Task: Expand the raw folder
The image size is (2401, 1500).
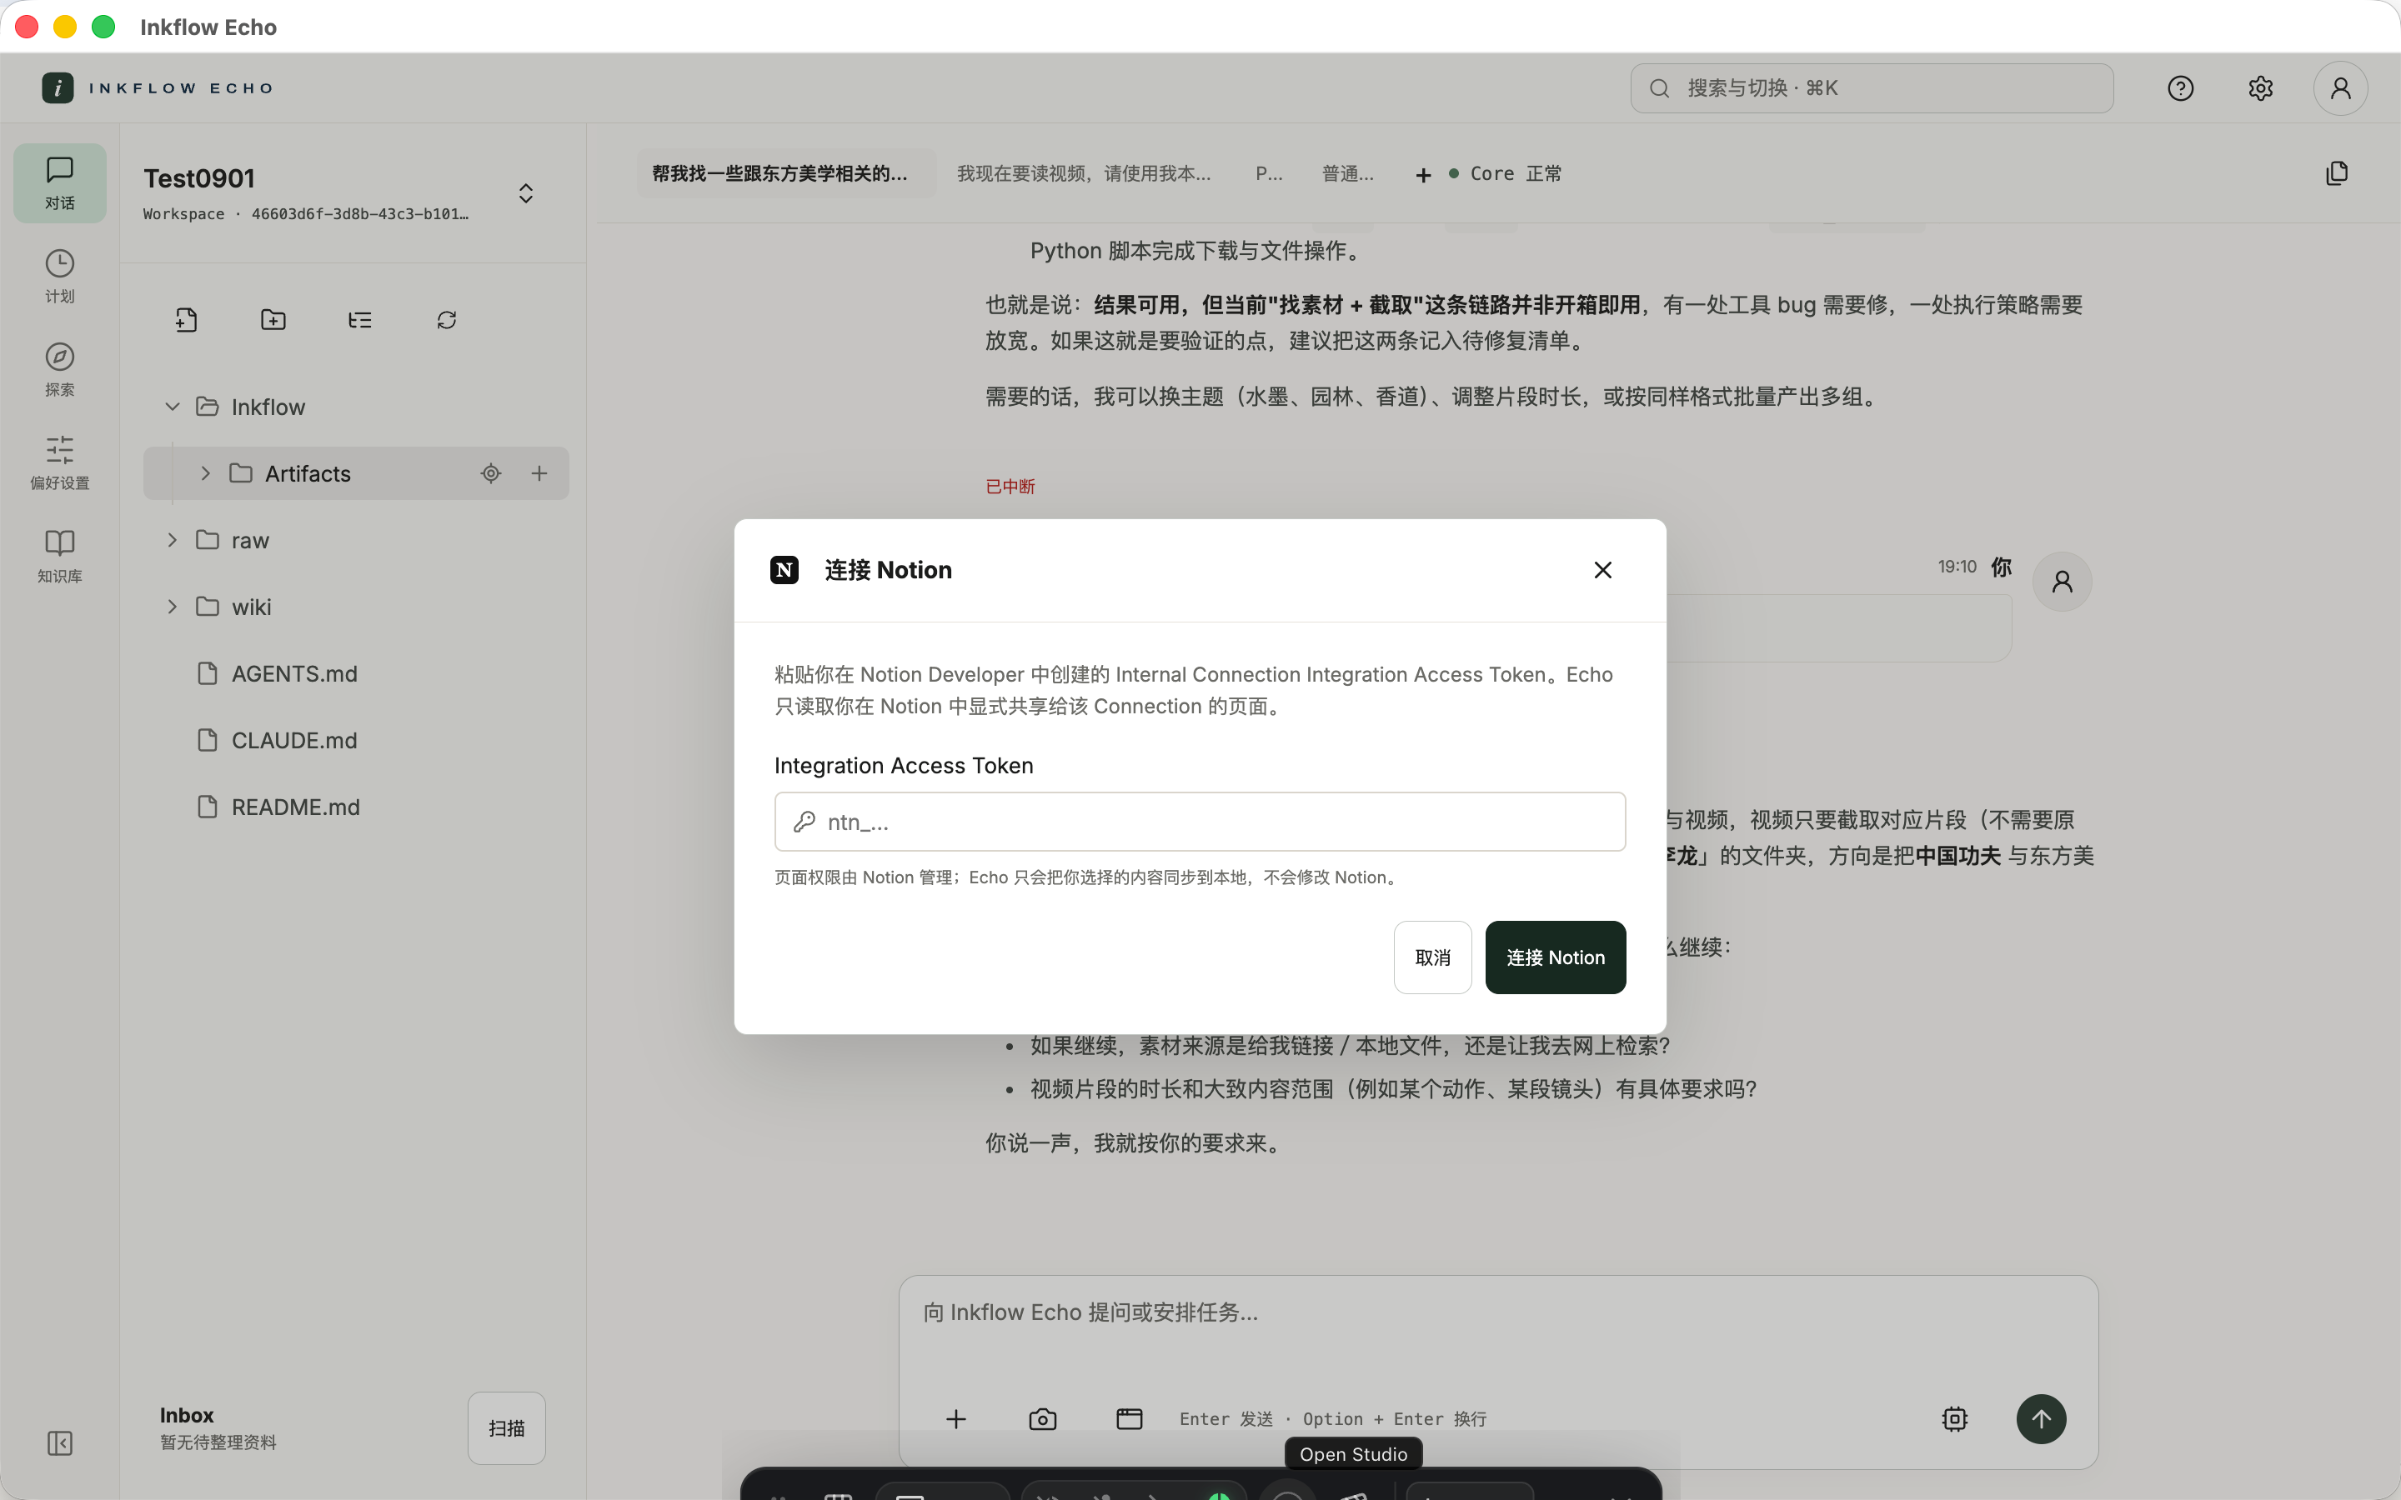Action: tap(172, 540)
